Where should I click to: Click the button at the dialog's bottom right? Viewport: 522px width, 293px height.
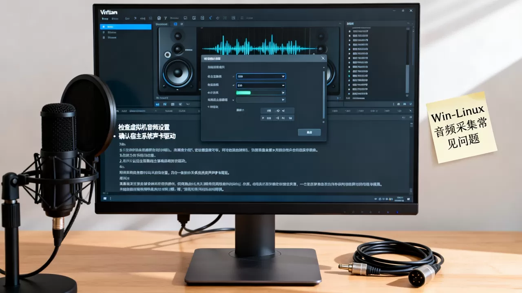[x=309, y=132]
